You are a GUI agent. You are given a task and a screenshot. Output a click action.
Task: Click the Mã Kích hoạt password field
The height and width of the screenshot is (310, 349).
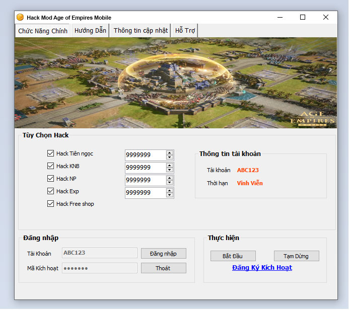click(100, 268)
